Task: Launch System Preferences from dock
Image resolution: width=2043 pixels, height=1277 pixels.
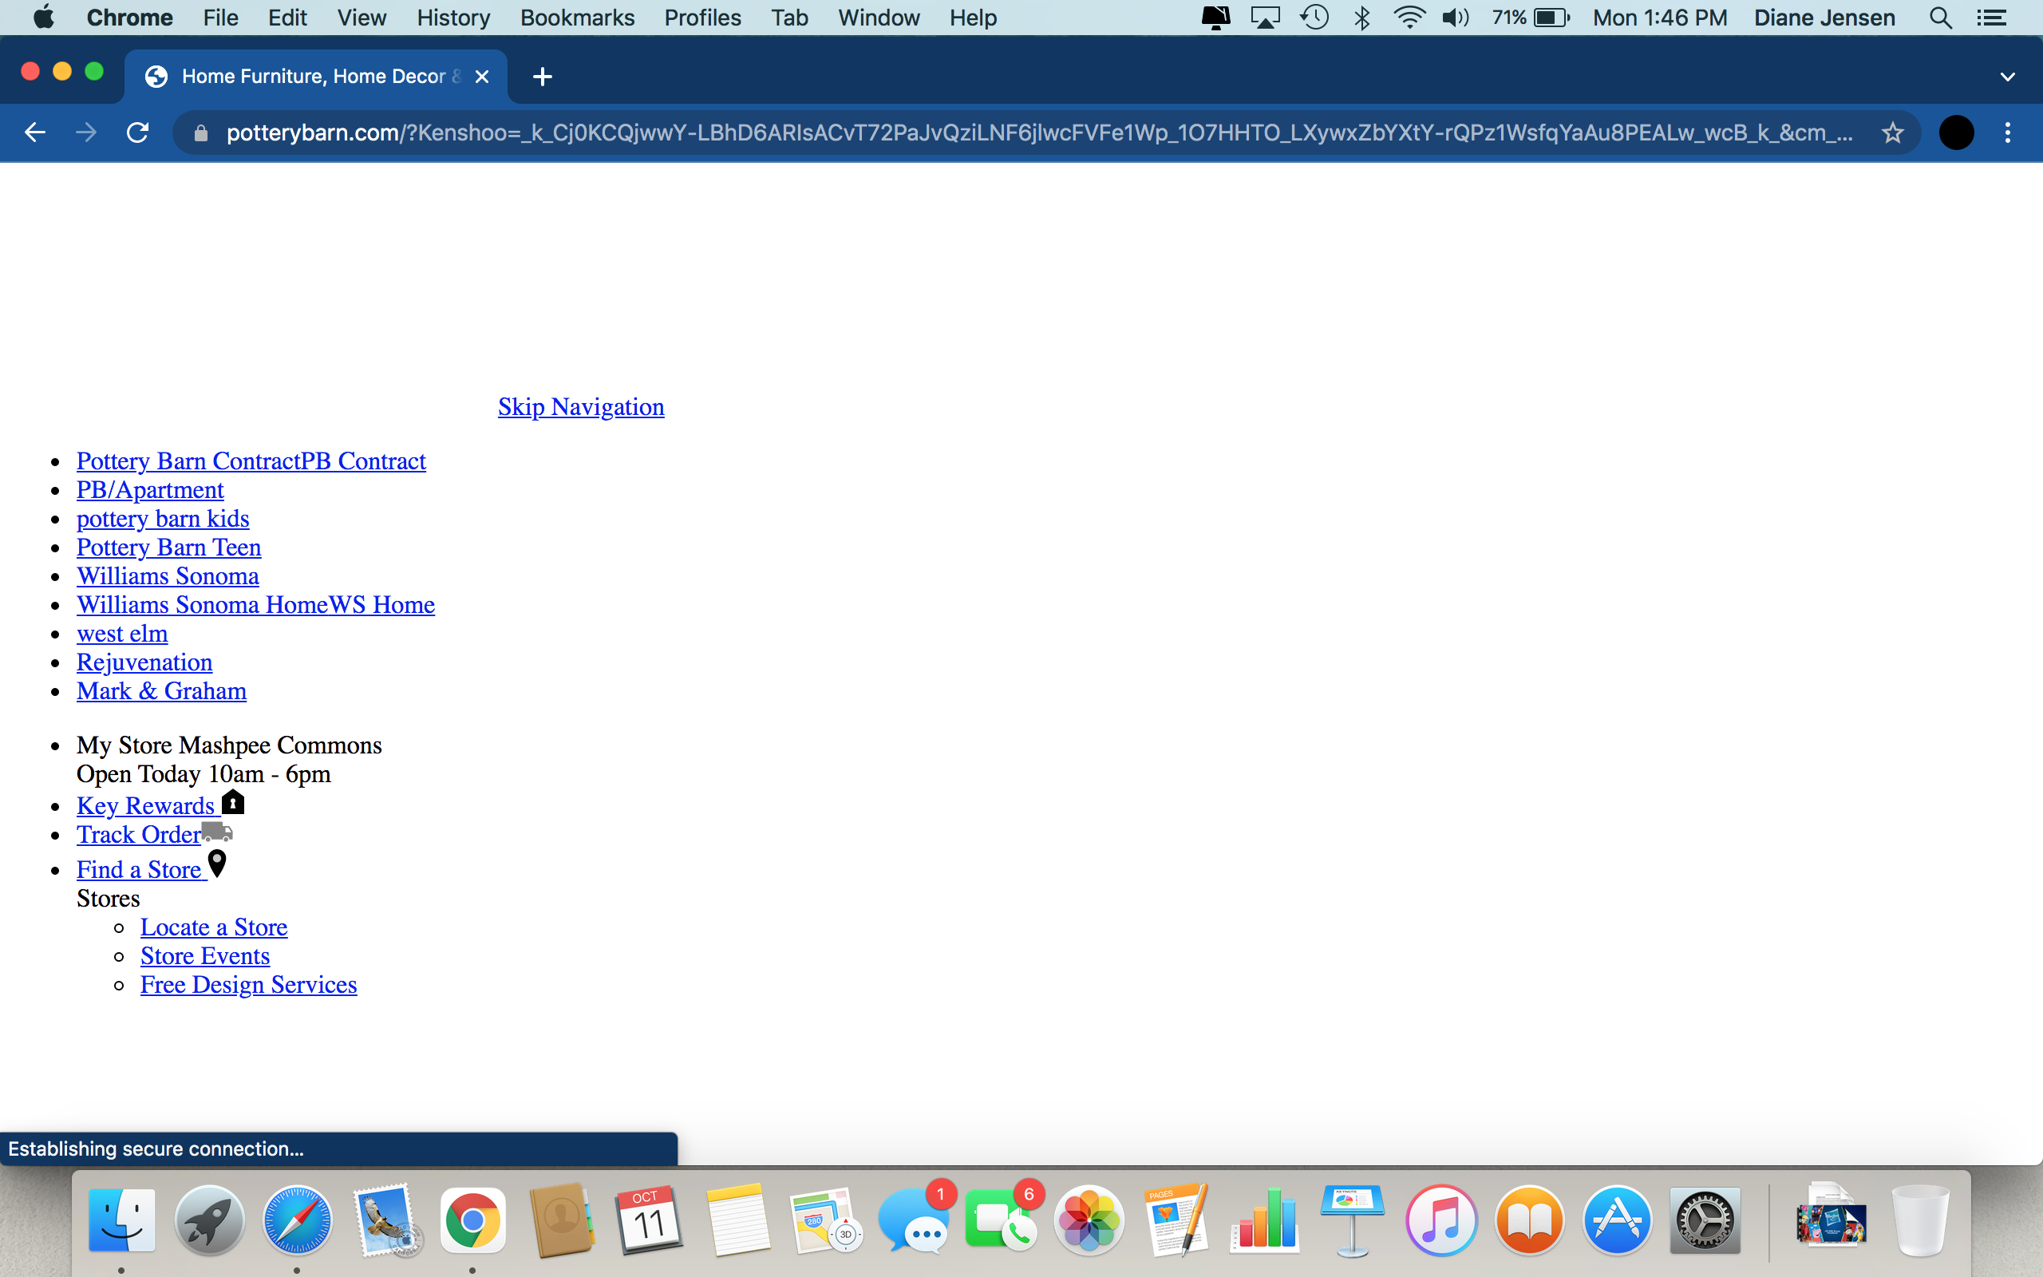Action: (x=1705, y=1221)
